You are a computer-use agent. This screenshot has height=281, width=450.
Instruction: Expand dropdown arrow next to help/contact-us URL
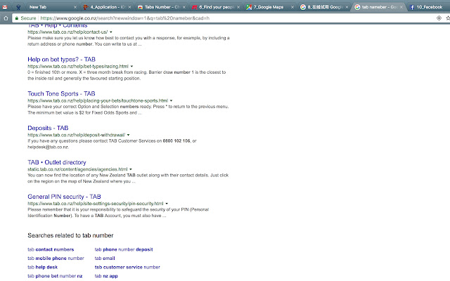(111, 32)
